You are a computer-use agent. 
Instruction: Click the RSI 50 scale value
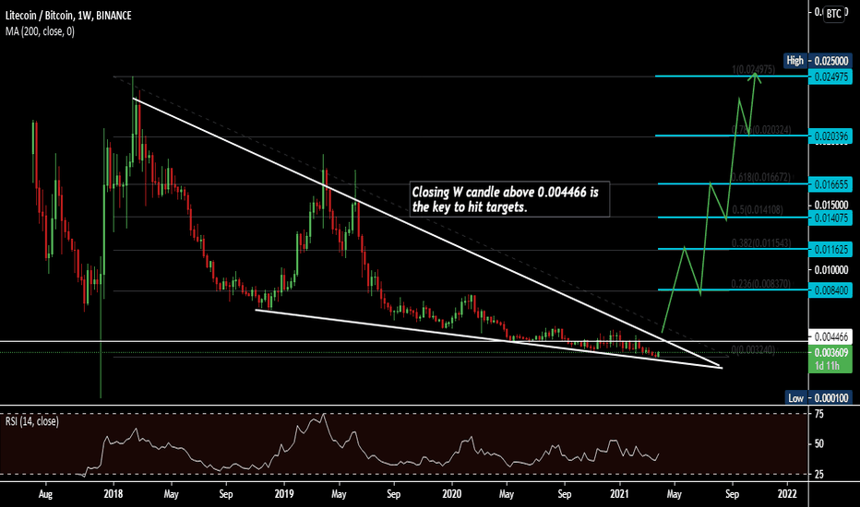818,443
